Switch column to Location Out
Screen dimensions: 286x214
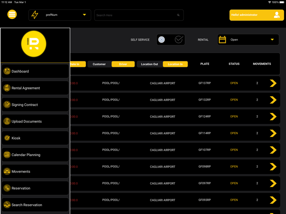[150, 64]
